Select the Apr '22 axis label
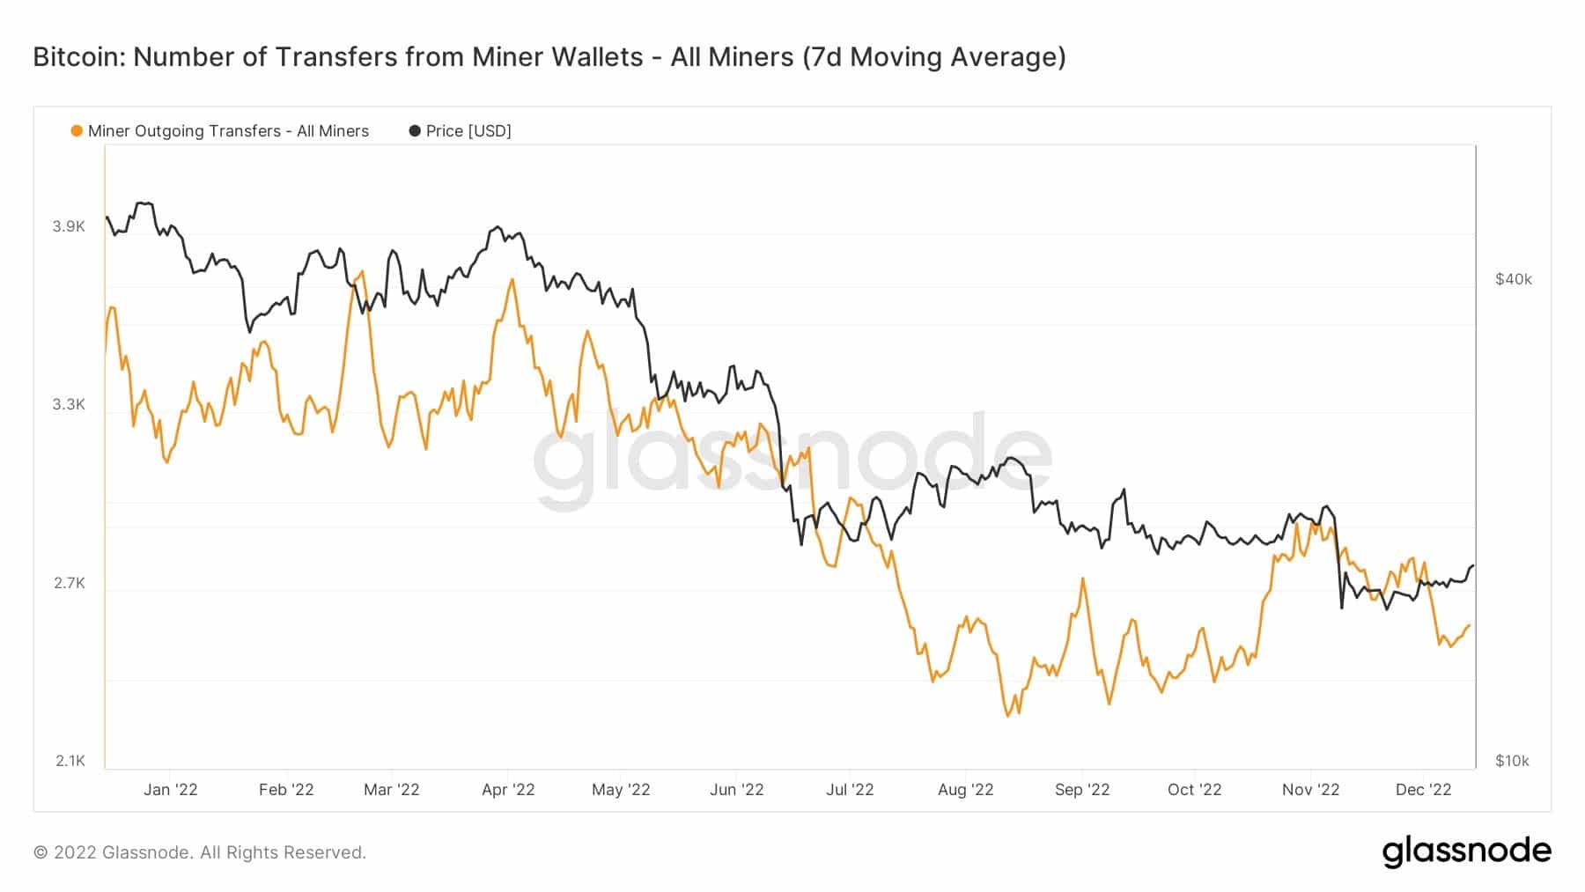 click(508, 790)
